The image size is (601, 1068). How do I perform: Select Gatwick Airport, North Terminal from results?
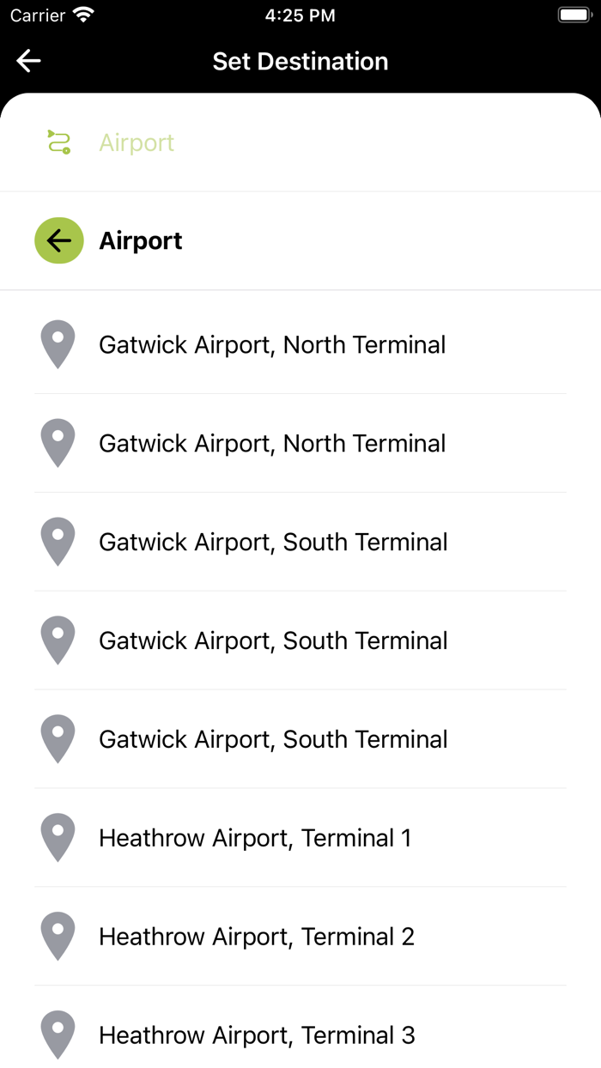pyautogui.click(x=272, y=344)
